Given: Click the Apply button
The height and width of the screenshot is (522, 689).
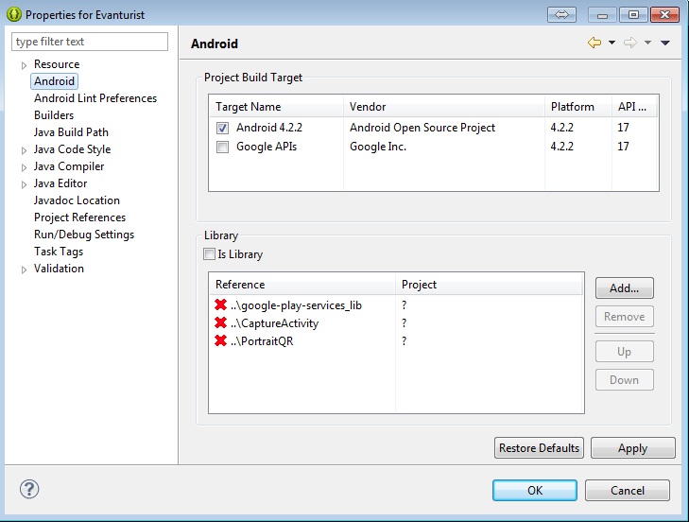Looking at the screenshot, I should pos(632,447).
